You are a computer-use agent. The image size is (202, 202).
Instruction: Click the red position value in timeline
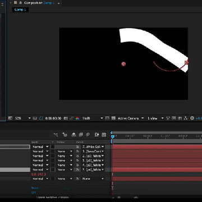tap(39, 175)
